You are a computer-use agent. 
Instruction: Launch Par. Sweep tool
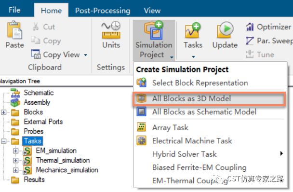pos(269,41)
